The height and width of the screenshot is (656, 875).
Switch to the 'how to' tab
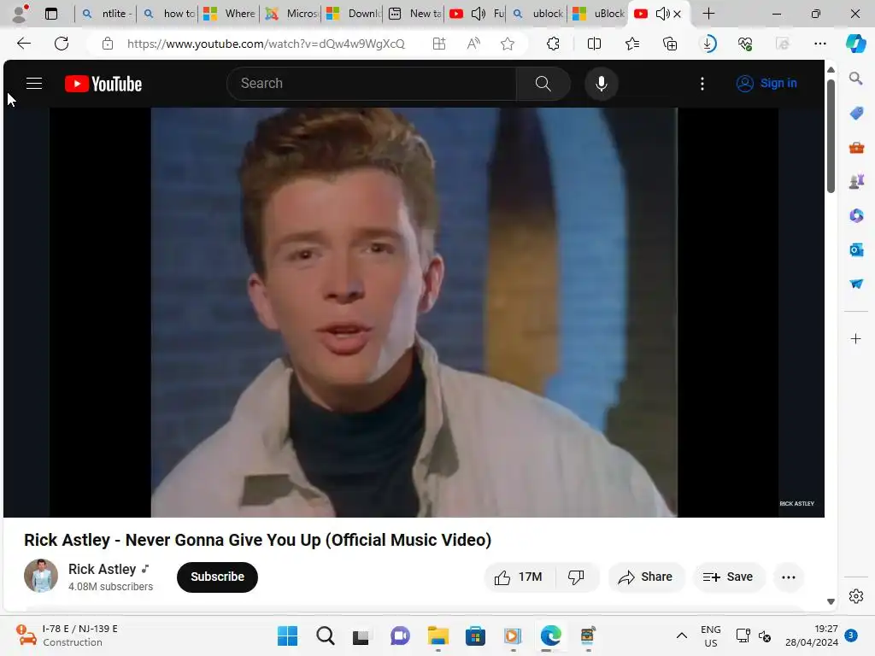tap(167, 14)
